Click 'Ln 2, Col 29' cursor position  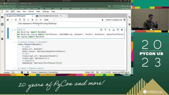[106, 72]
